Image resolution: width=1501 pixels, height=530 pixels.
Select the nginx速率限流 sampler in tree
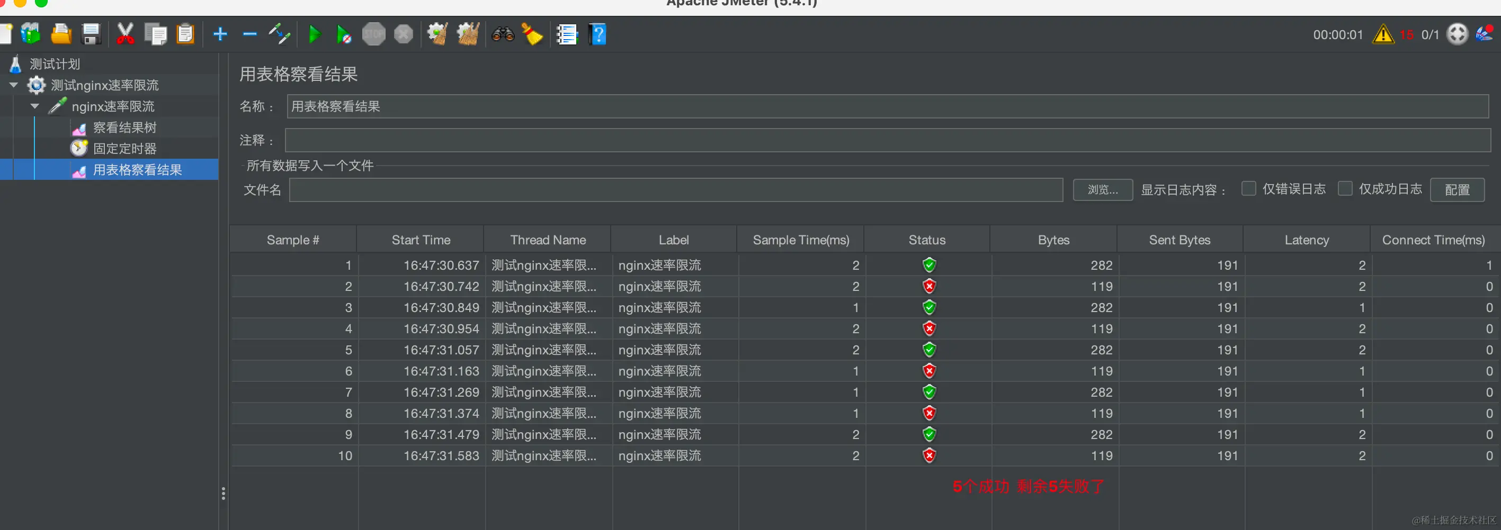point(113,106)
